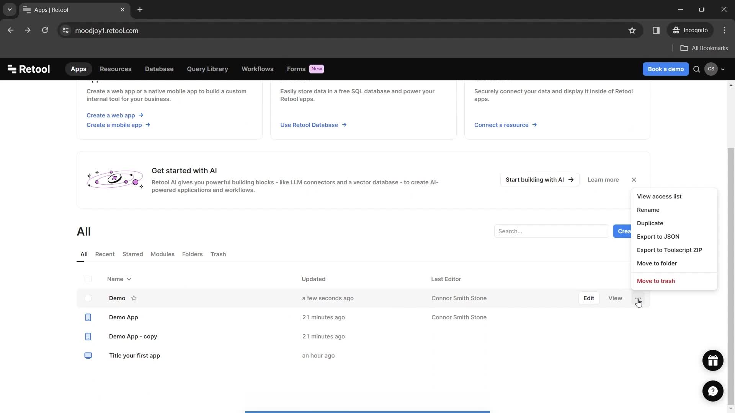Toggle the checkbox next to Demo App row

[88, 317]
